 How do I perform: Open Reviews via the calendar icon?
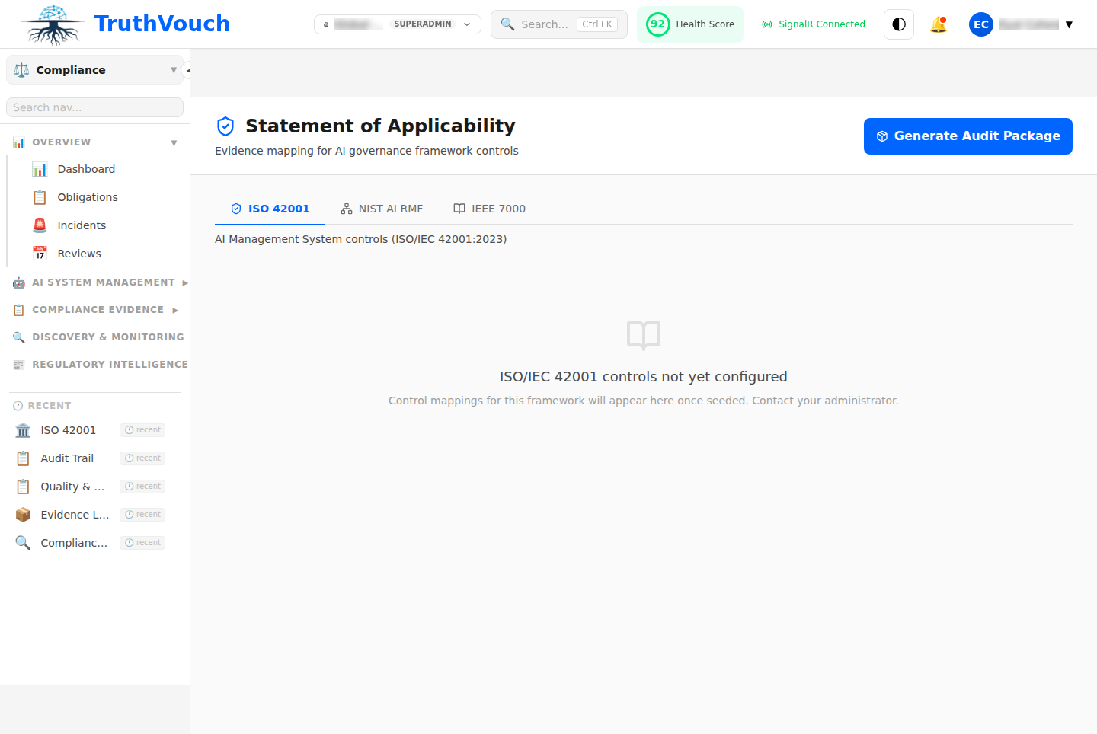click(40, 253)
